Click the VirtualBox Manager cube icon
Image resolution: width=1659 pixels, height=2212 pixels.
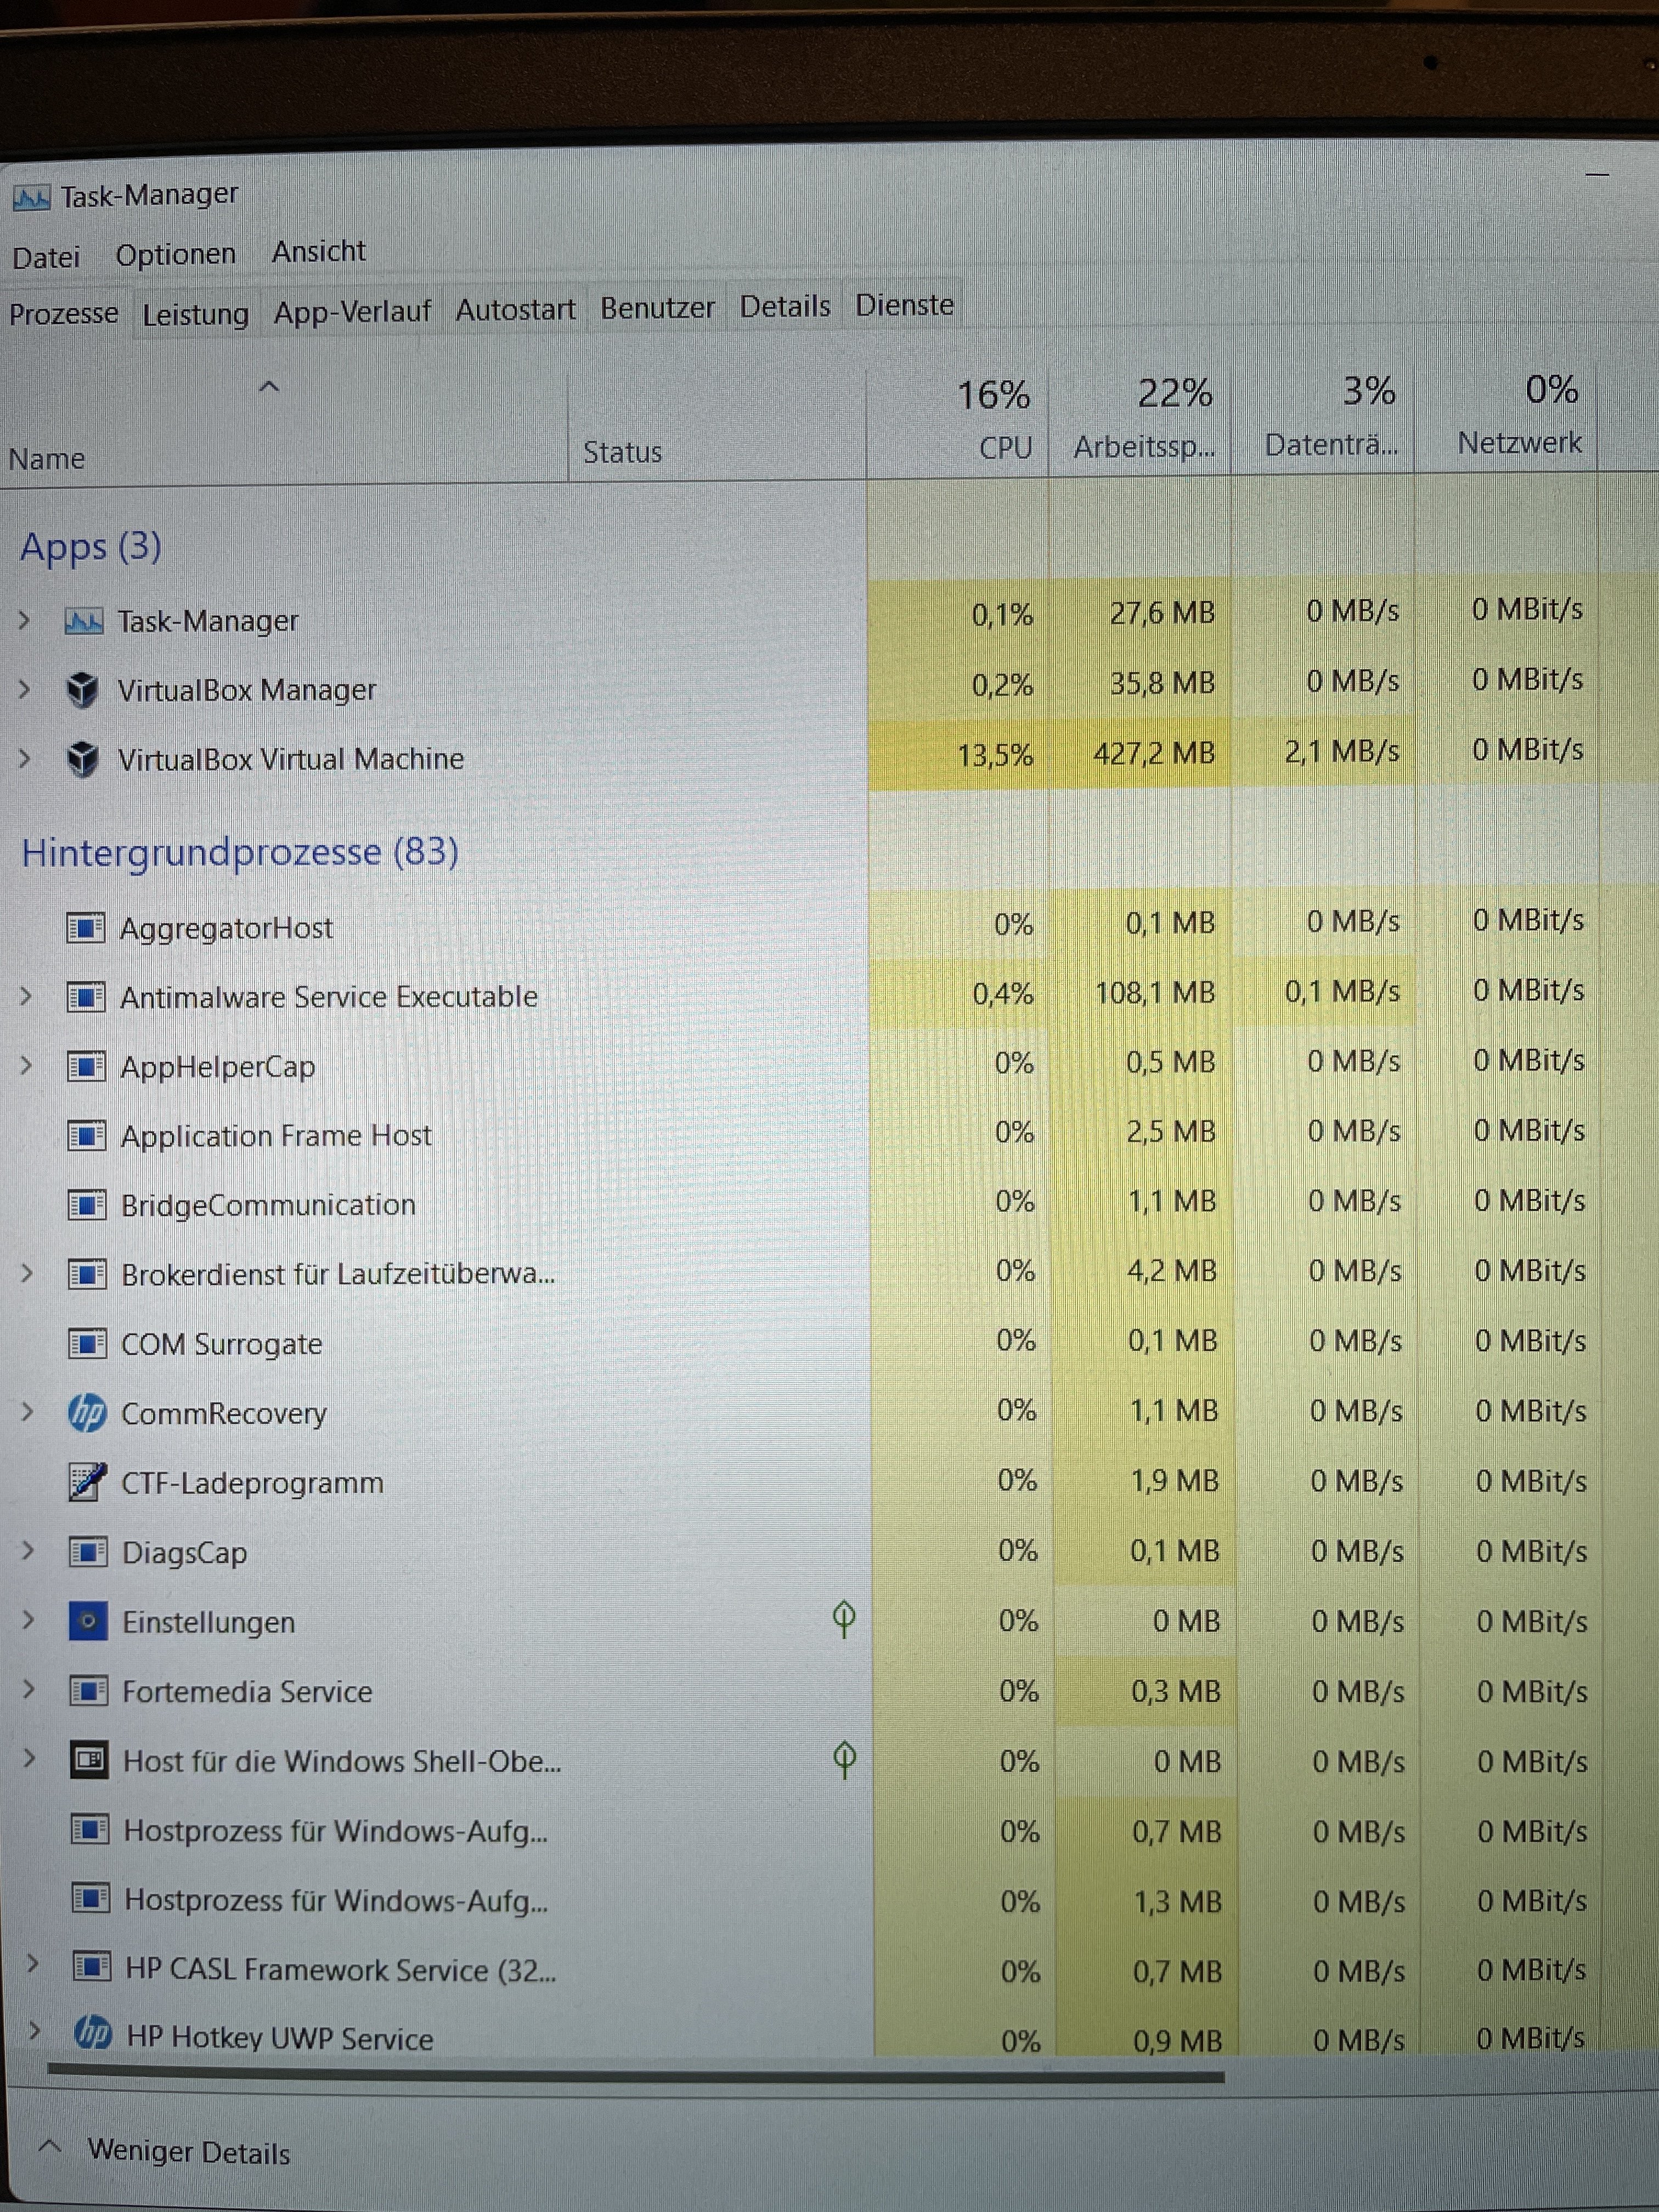(x=82, y=689)
